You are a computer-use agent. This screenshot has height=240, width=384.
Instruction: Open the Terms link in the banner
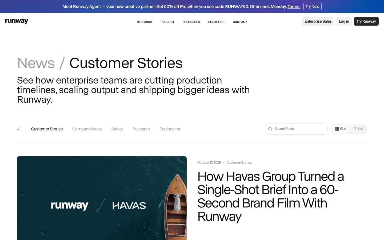294,6
